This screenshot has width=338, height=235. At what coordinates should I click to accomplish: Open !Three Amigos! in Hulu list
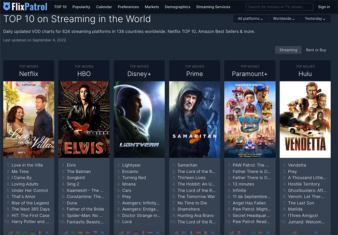point(303,215)
